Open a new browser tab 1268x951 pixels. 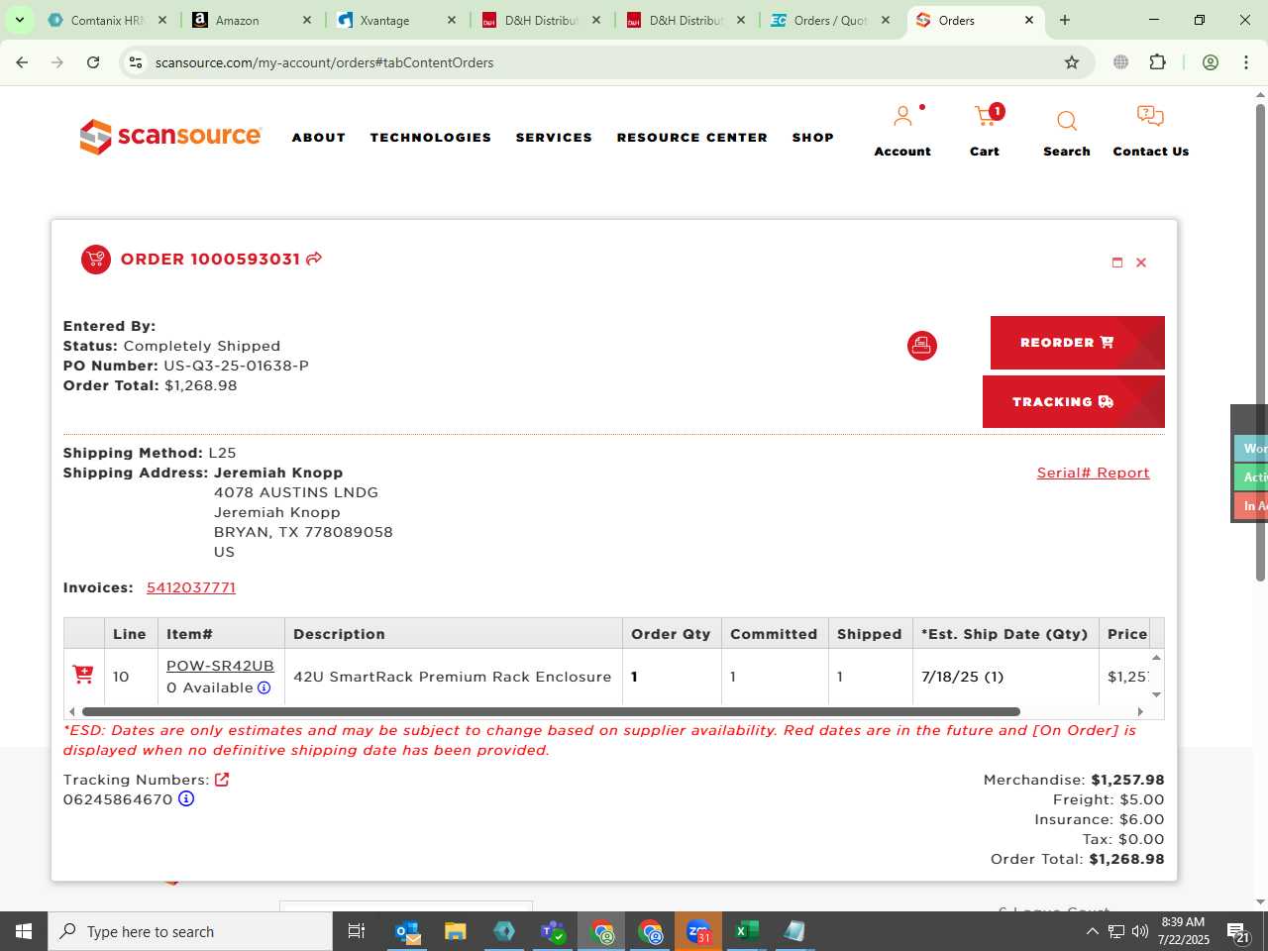(x=1065, y=20)
